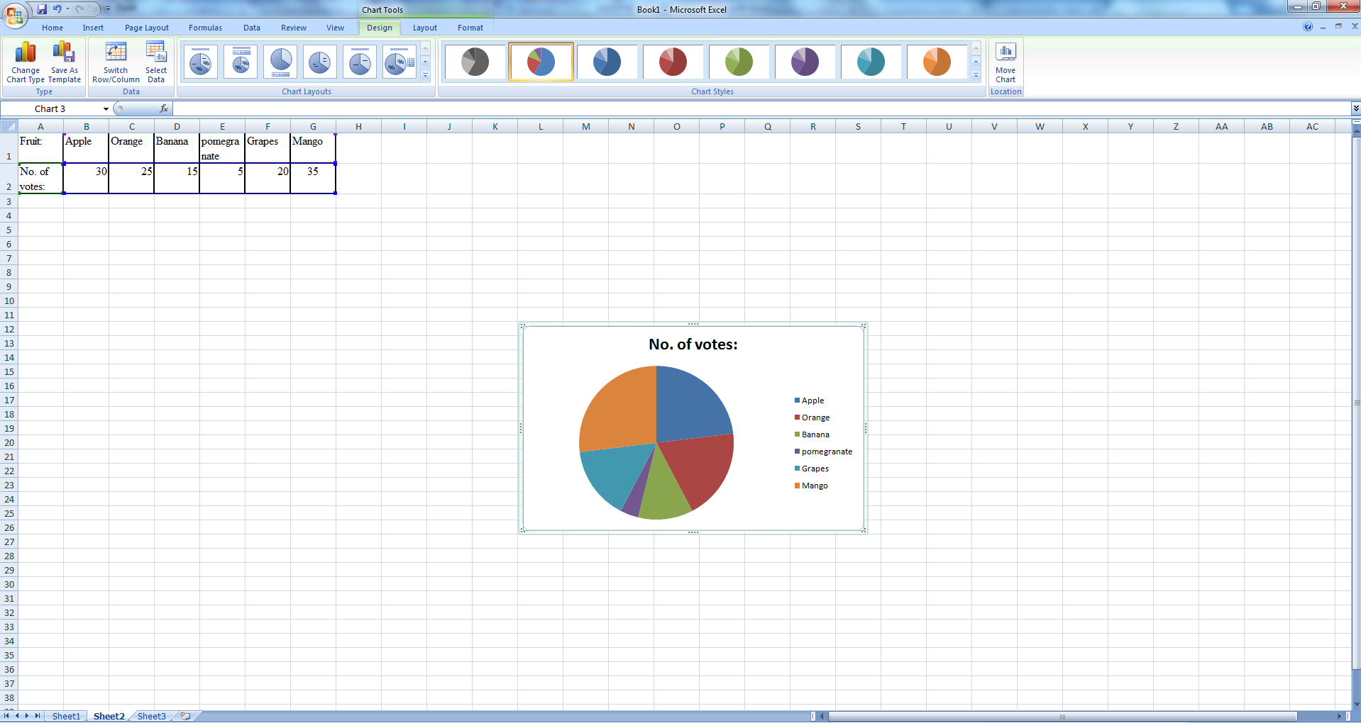The width and height of the screenshot is (1361, 723).
Task: Expand the Chart Styles gallery
Action: pyautogui.click(x=976, y=75)
